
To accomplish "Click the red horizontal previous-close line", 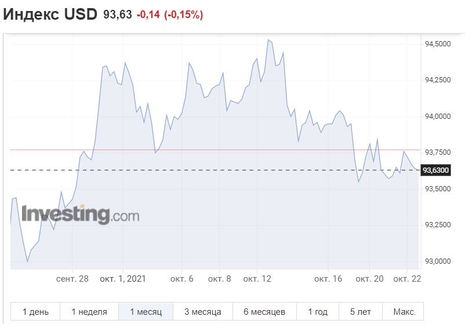I will (232, 150).
